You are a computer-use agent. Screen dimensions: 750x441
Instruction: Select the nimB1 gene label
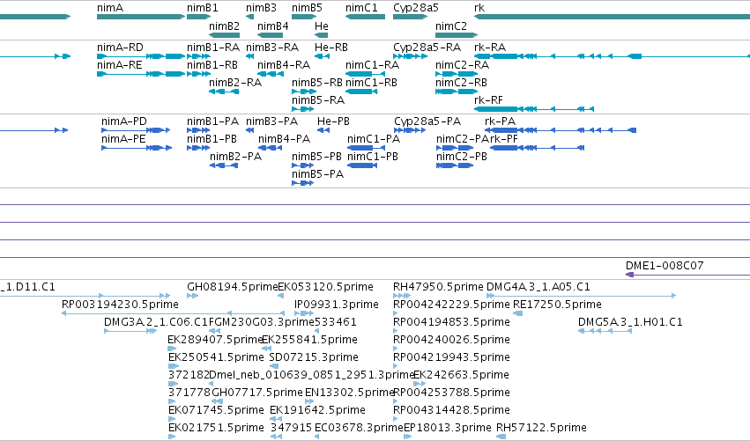[203, 8]
